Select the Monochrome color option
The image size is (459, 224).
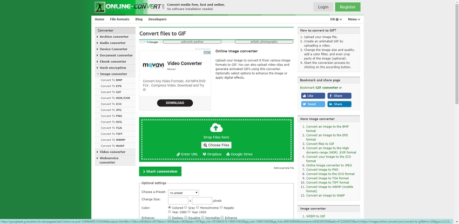click(x=198, y=207)
